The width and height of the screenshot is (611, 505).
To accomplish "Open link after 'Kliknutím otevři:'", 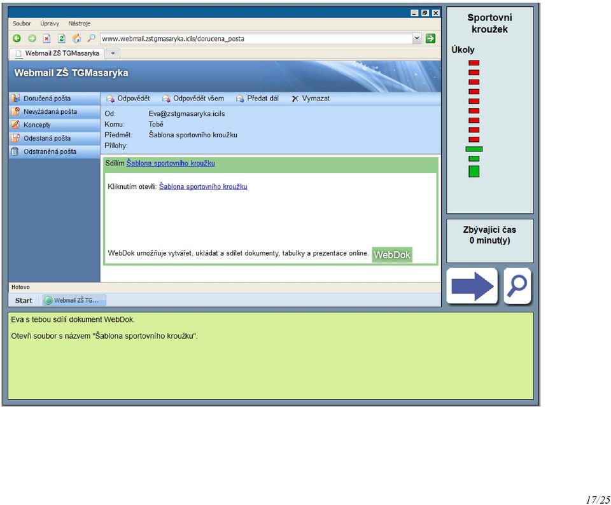I will coord(203,186).
